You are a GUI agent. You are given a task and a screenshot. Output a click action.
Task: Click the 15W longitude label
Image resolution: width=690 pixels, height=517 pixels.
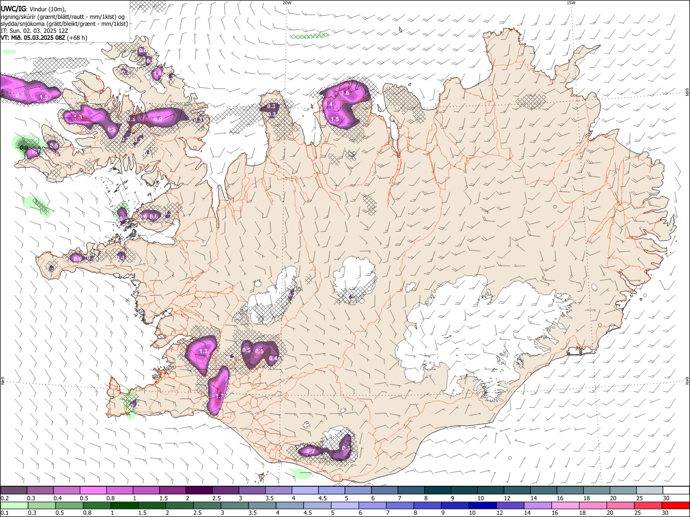tap(571, 3)
